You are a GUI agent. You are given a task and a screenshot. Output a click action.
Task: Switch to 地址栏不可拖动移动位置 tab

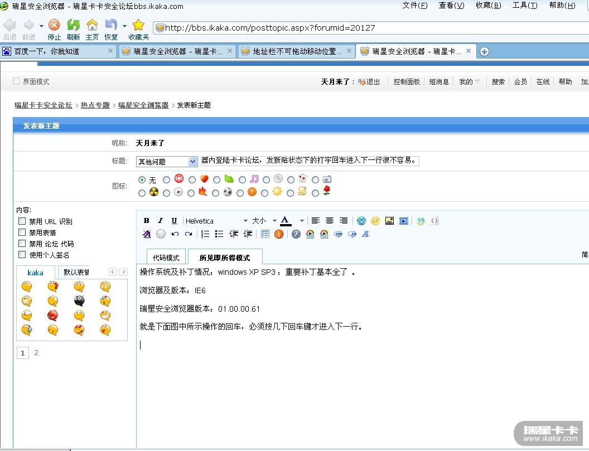pos(297,51)
